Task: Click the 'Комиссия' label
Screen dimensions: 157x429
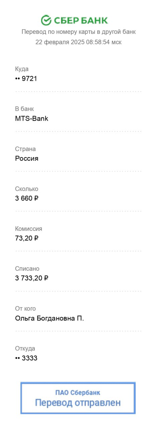Action: (29, 229)
